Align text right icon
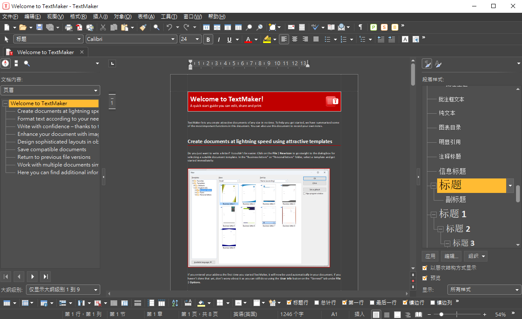This screenshot has width=522, height=319. 305,39
